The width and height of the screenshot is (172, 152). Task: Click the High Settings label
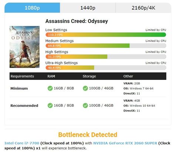pyautogui.click(x=57, y=52)
